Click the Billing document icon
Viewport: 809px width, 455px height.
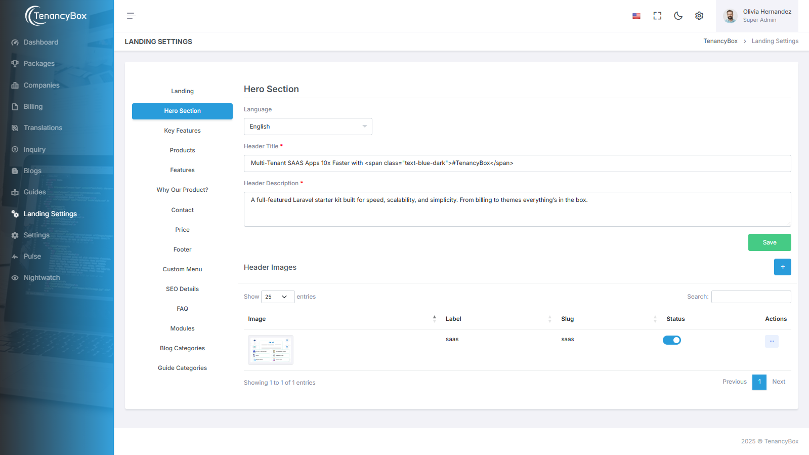pos(15,107)
